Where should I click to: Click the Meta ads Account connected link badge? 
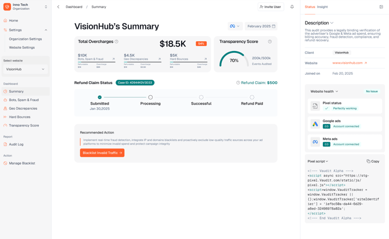[326, 144]
